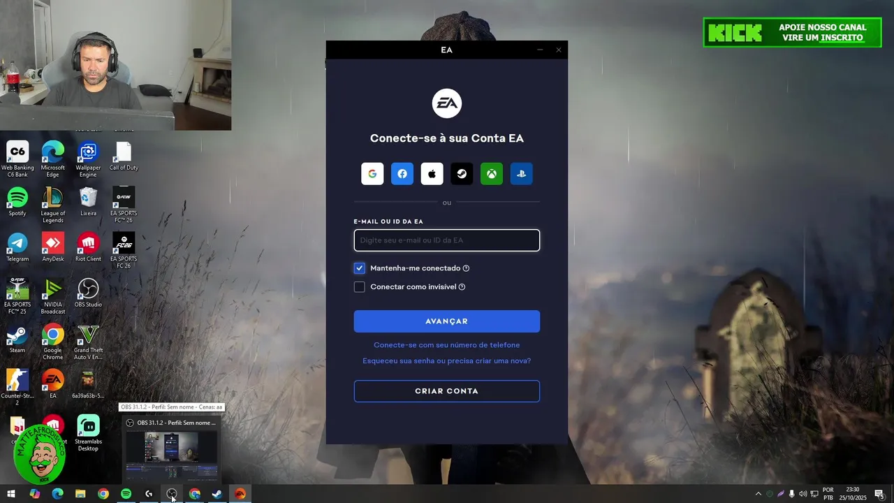Open the Windows Start menu
Viewport: 894px width, 503px height.
click(x=10, y=494)
